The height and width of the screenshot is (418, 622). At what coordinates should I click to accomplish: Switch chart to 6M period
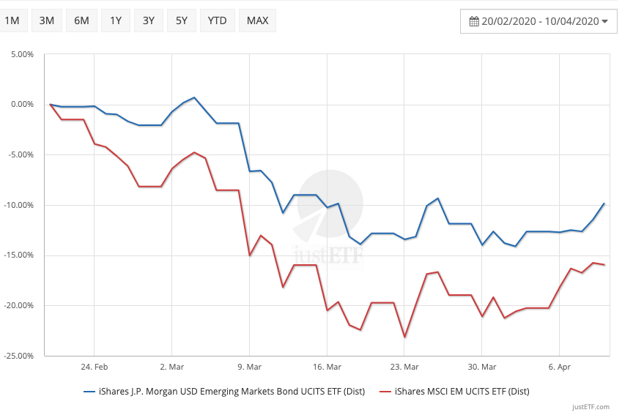click(x=81, y=20)
